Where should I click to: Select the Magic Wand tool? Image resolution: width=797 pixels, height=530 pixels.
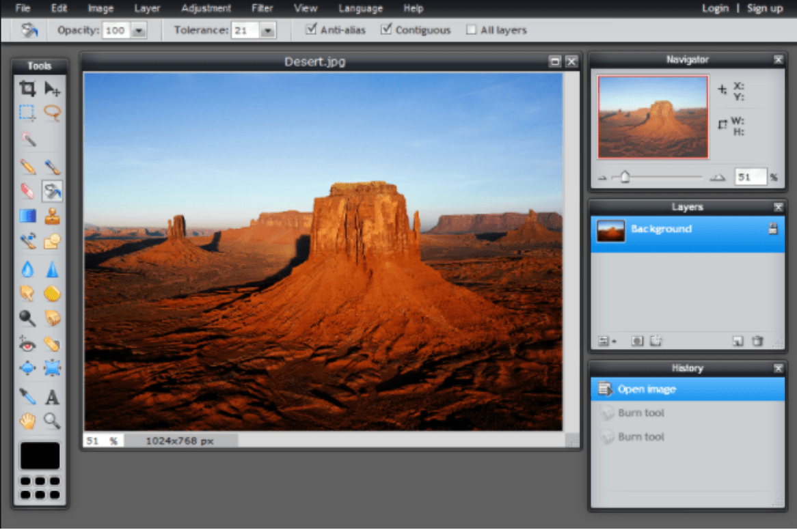pos(27,139)
